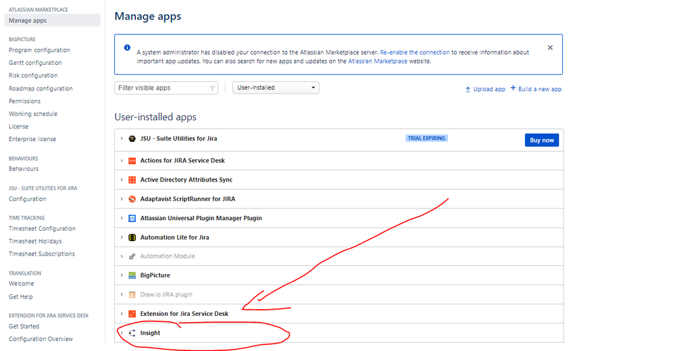
Task: Dismiss the Marketplace connection notice
Action: [x=550, y=48]
